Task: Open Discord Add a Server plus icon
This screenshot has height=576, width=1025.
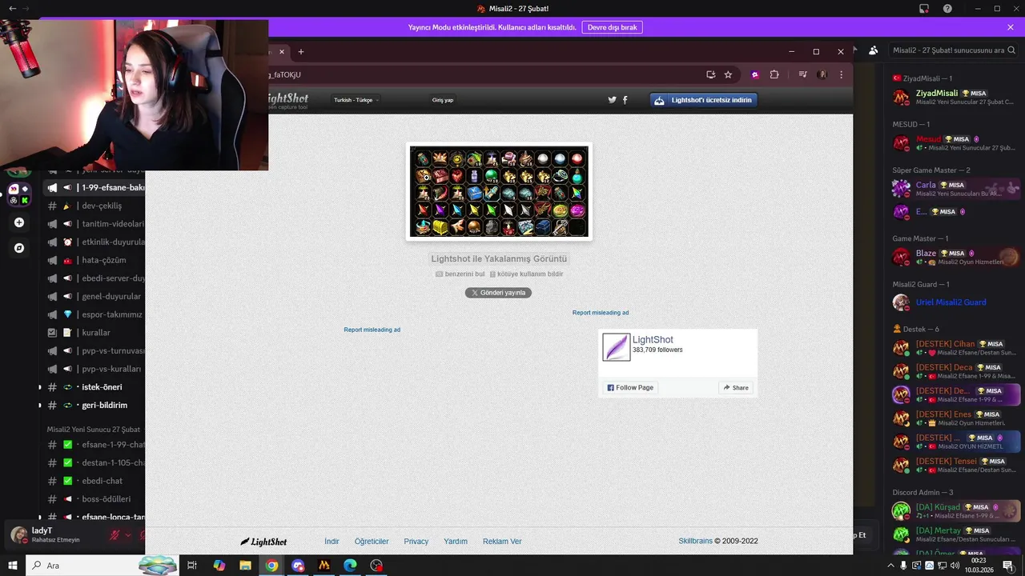Action: pos(19,222)
